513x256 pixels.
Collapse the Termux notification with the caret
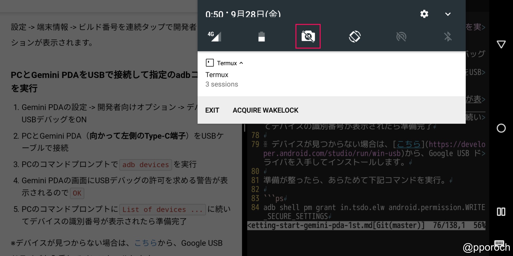[x=241, y=63]
